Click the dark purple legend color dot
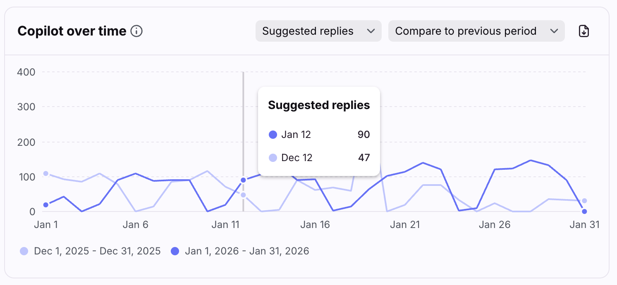Viewport: 617px width, 285px height. click(x=175, y=251)
